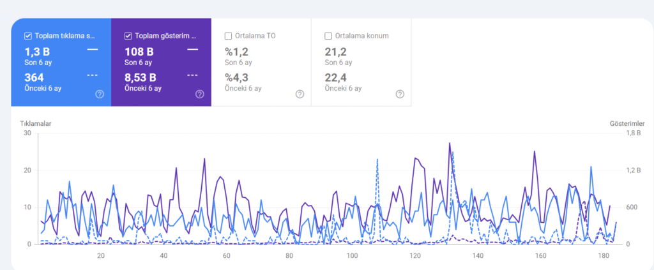Image resolution: width=654 pixels, height=270 pixels.
Task: Click solid line legend beside 1,3 B
Action: 93,49
